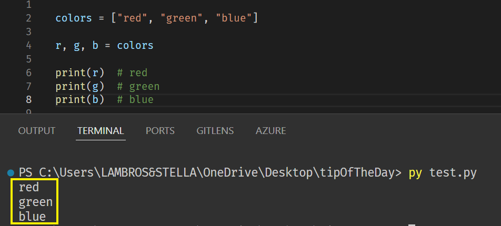Click line number 8 in the gutter
The width and height of the screenshot is (501, 226).
(28, 99)
